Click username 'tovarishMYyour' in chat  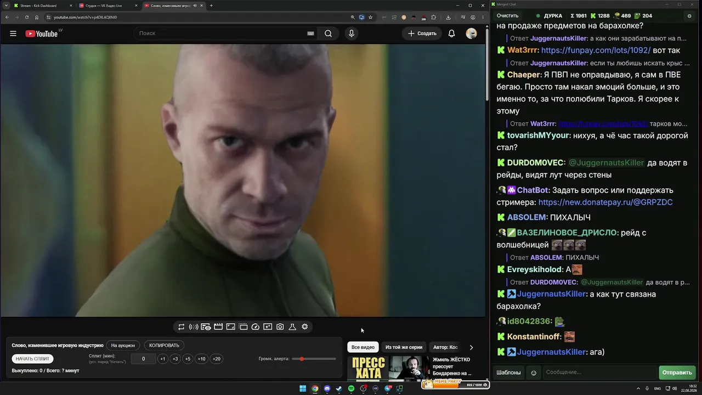pyautogui.click(x=538, y=136)
